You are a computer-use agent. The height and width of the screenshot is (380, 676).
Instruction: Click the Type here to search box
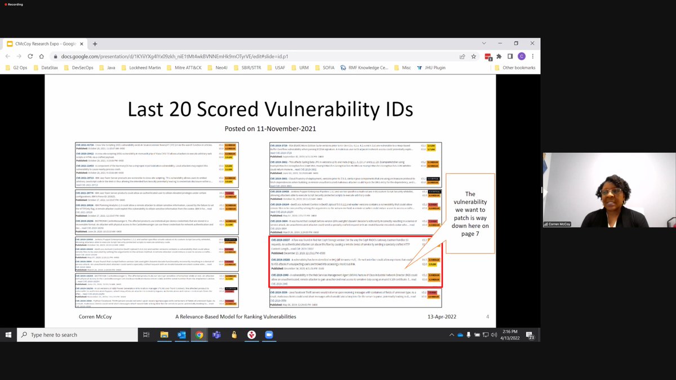tap(77, 334)
